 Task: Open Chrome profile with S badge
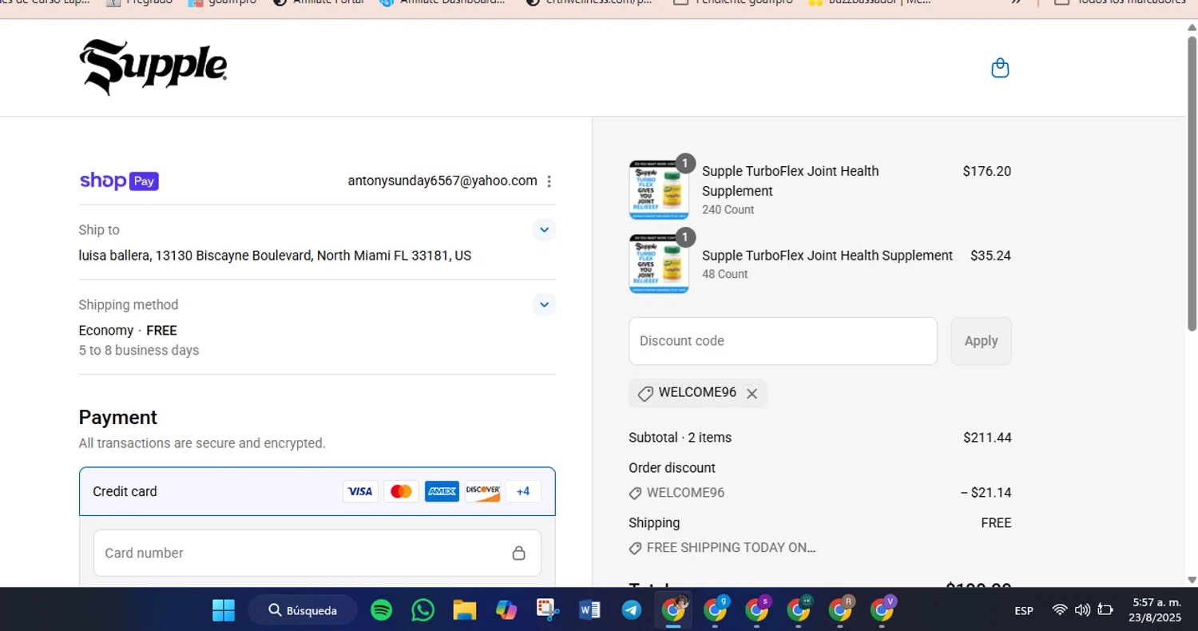pyautogui.click(x=757, y=610)
